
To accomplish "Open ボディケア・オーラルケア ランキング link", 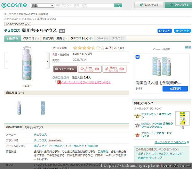I will tap(160, 154).
